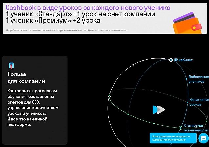Click the green ring node on sphere's left edge
Screen dimensions: 209x147
tap(110, 95)
